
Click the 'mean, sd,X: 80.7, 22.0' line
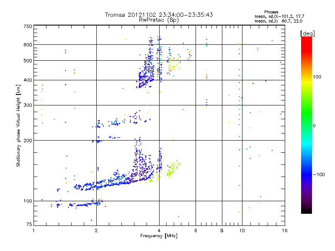coord(278,21)
